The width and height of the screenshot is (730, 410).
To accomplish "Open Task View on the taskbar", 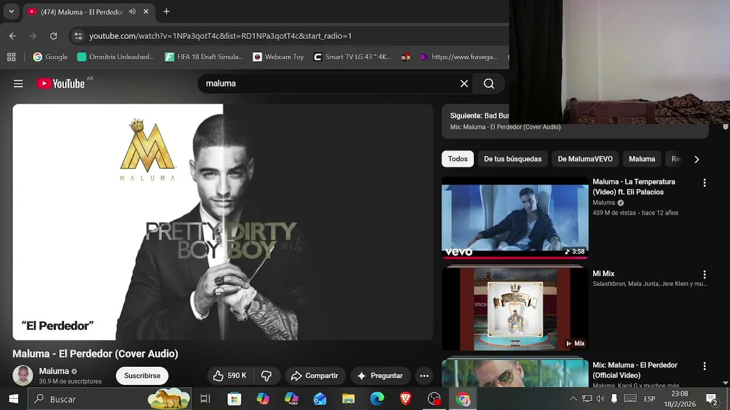I will pos(205,399).
